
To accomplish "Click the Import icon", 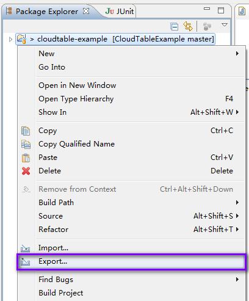I will 25,248.
